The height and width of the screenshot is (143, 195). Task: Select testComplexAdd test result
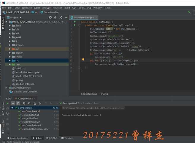(31, 111)
